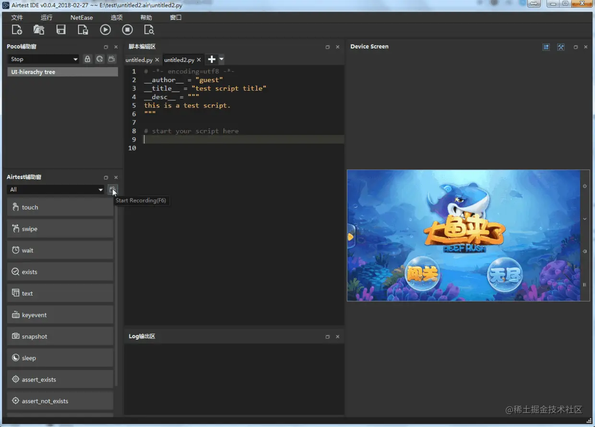Click the touch command button
Screen dimensions: 595x427
click(x=60, y=207)
